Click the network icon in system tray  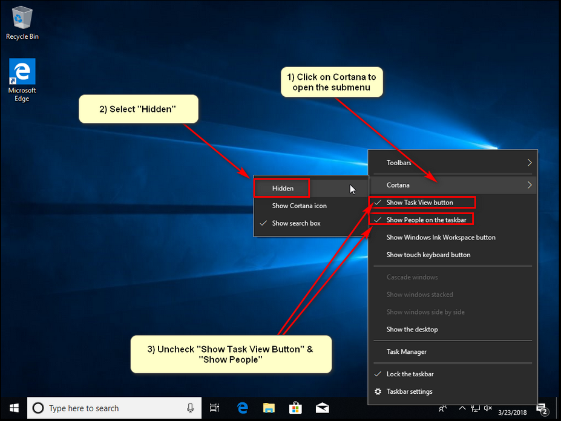pyautogui.click(x=475, y=408)
